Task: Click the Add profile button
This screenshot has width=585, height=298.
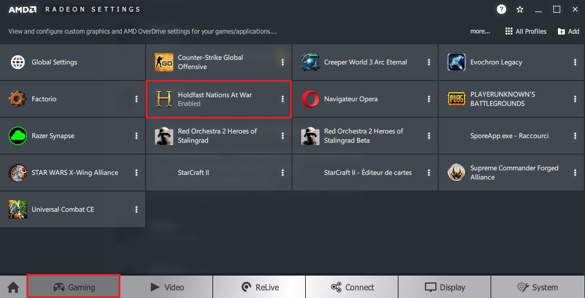Action: (x=568, y=32)
